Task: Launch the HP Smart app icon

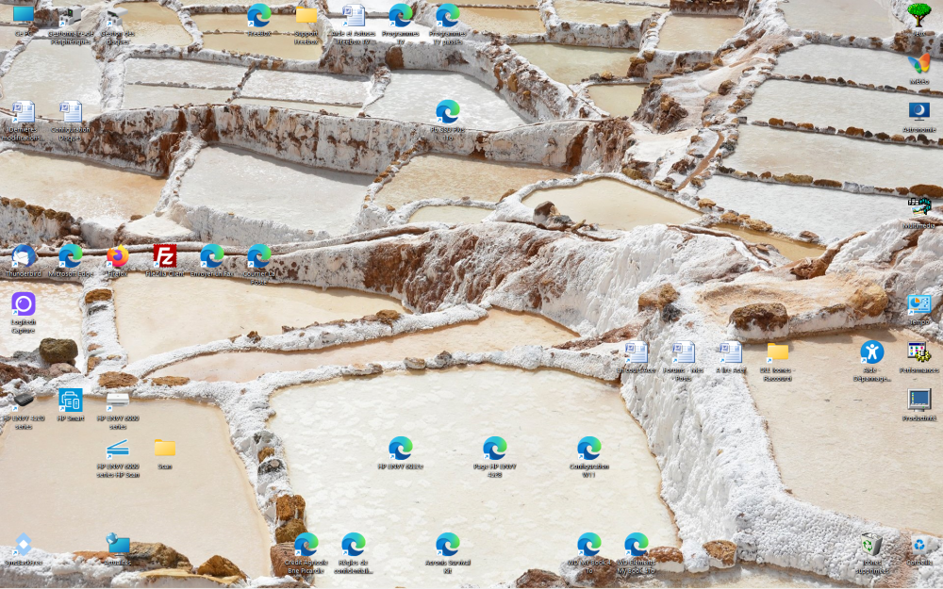Action: [x=71, y=400]
